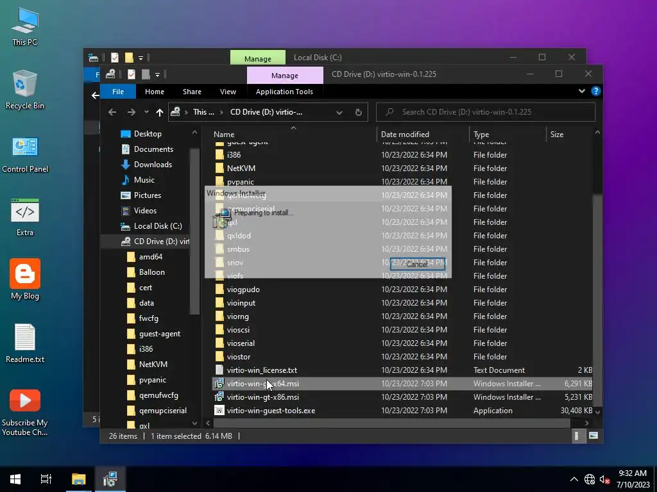Navigate back in CD Drive window
This screenshot has height=492, width=657.
coord(112,112)
